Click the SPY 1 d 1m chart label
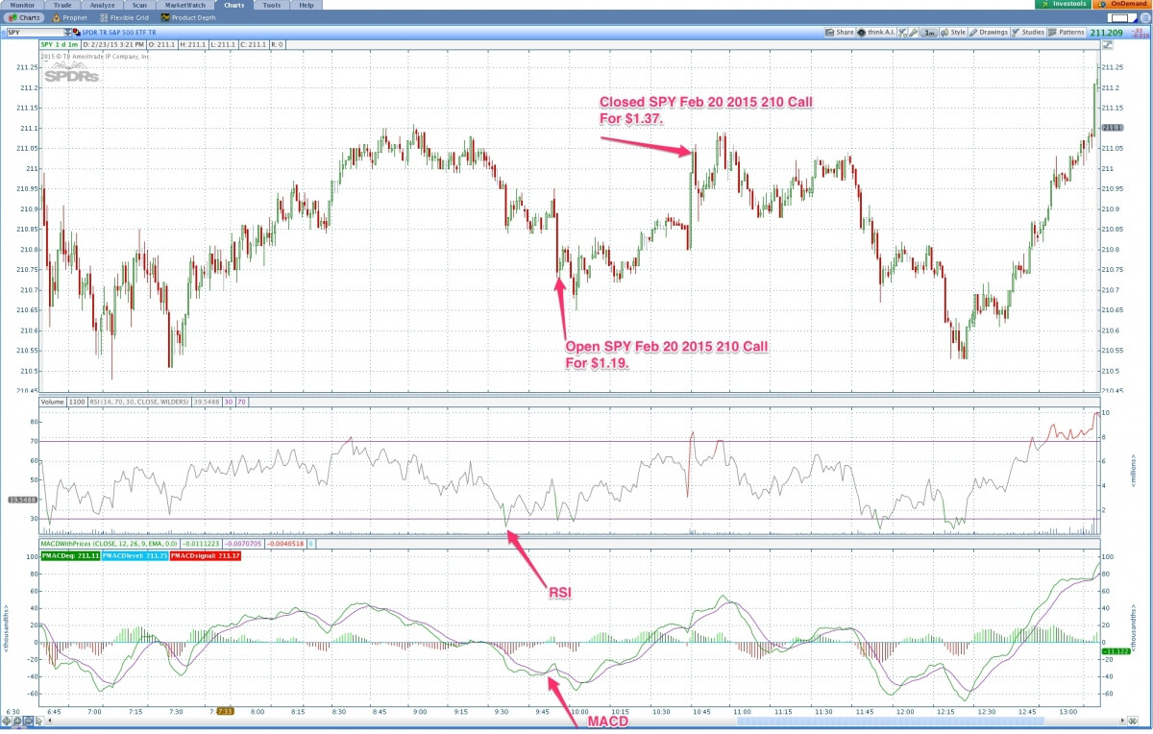This screenshot has height=734, width=1153. [60, 44]
